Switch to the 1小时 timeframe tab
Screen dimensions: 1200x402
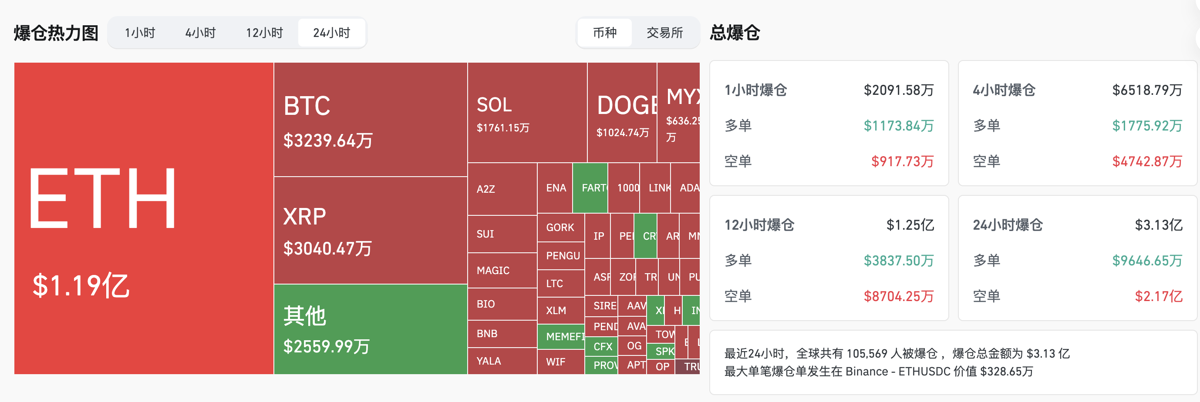140,33
